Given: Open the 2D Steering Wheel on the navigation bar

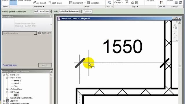Looking at the screenshot, I should pos(175,26).
